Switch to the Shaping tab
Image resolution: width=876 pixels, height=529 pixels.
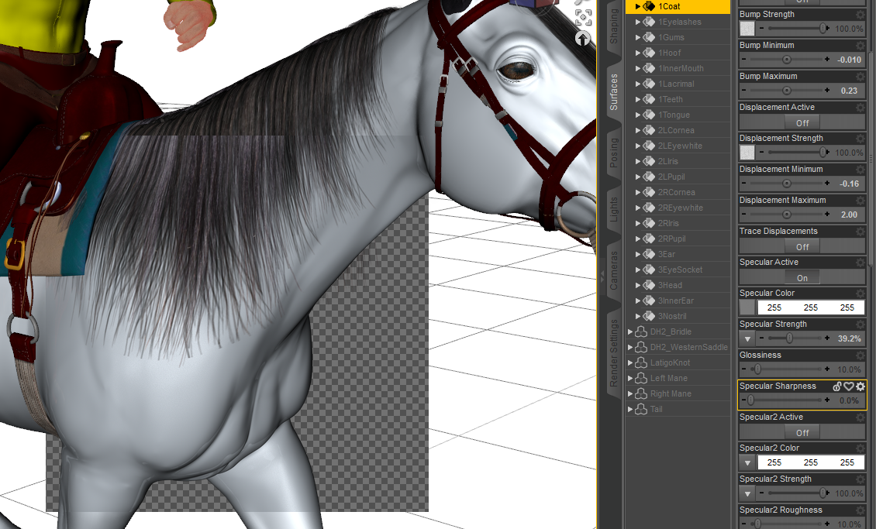coord(613,27)
